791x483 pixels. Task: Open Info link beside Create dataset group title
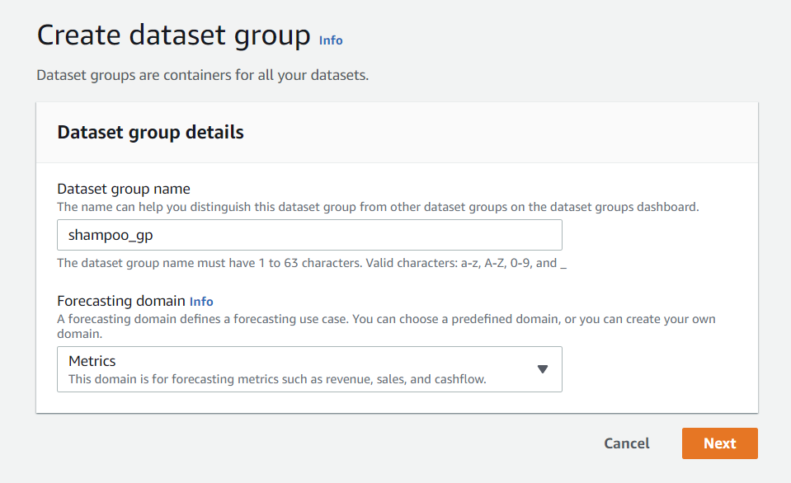click(331, 40)
